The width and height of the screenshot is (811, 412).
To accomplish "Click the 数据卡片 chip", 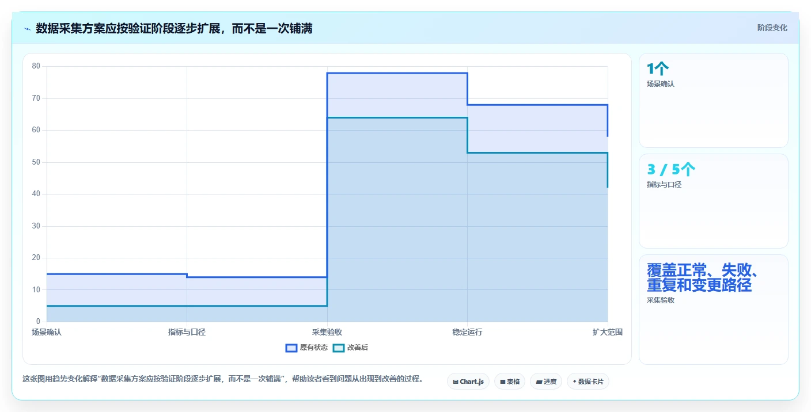I will click(588, 382).
